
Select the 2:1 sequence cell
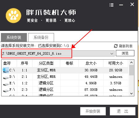point(24,77)
